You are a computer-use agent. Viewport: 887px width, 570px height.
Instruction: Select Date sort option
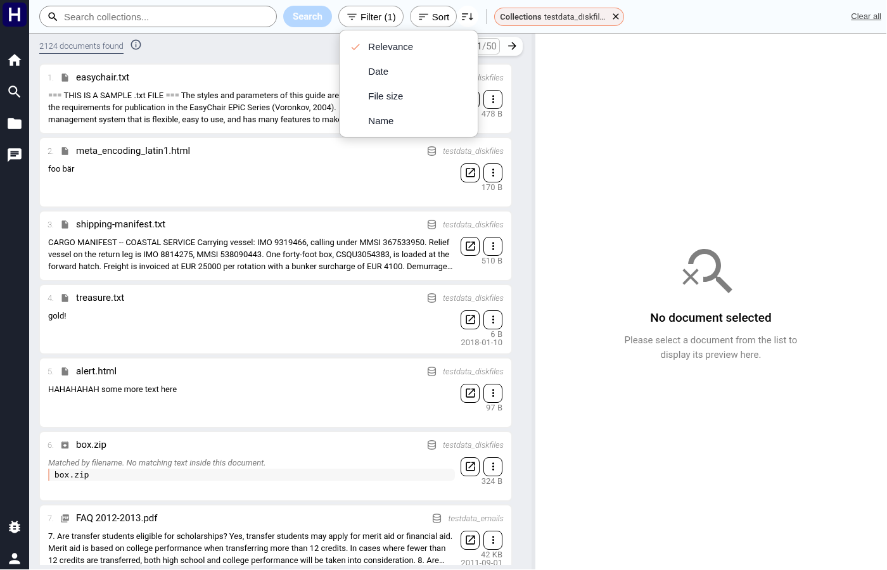click(409, 72)
